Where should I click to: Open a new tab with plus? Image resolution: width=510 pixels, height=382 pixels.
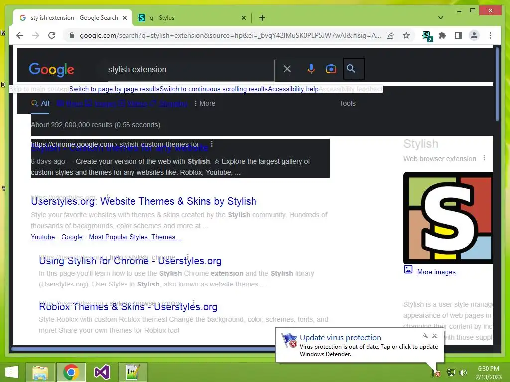[262, 18]
